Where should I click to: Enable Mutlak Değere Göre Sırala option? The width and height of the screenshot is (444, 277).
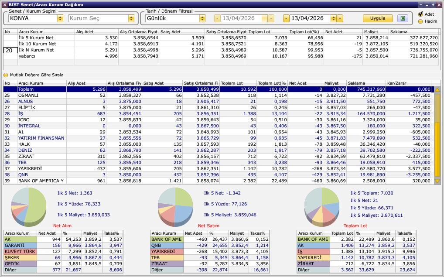pos(6,75)
